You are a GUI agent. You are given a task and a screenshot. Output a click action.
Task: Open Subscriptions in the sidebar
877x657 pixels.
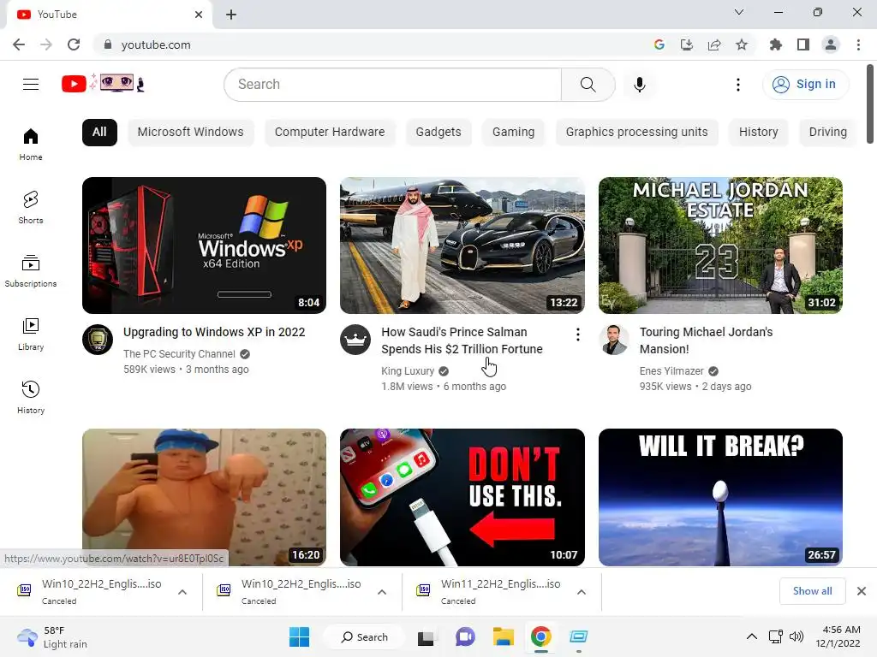[31, 271]
